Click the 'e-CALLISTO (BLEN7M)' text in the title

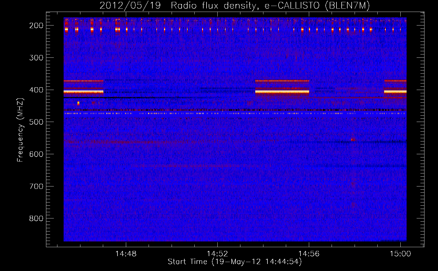coord(317,6)
